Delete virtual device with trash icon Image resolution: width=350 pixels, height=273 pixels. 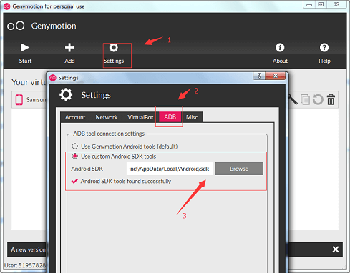point(331,99)
